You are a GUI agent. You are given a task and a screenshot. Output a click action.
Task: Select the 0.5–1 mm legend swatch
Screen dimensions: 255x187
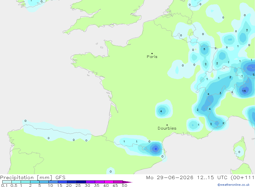16,182
